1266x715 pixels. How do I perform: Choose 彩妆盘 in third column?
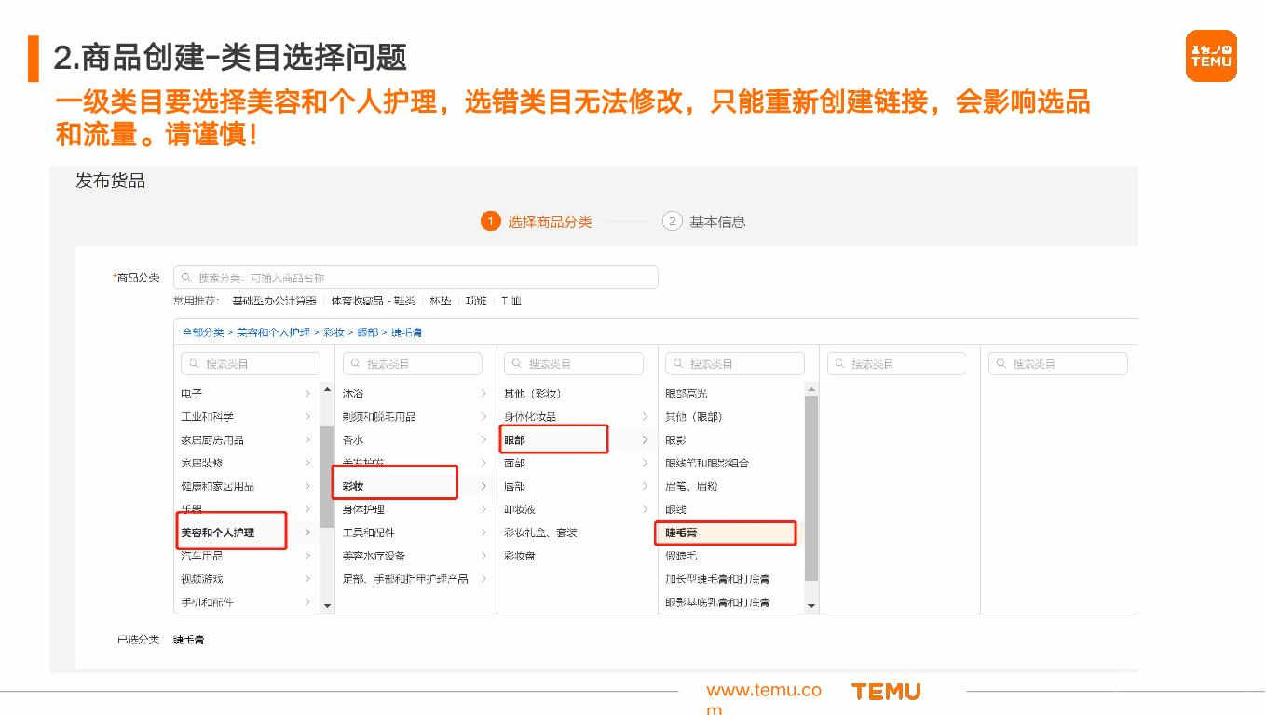tap(520, 556)
